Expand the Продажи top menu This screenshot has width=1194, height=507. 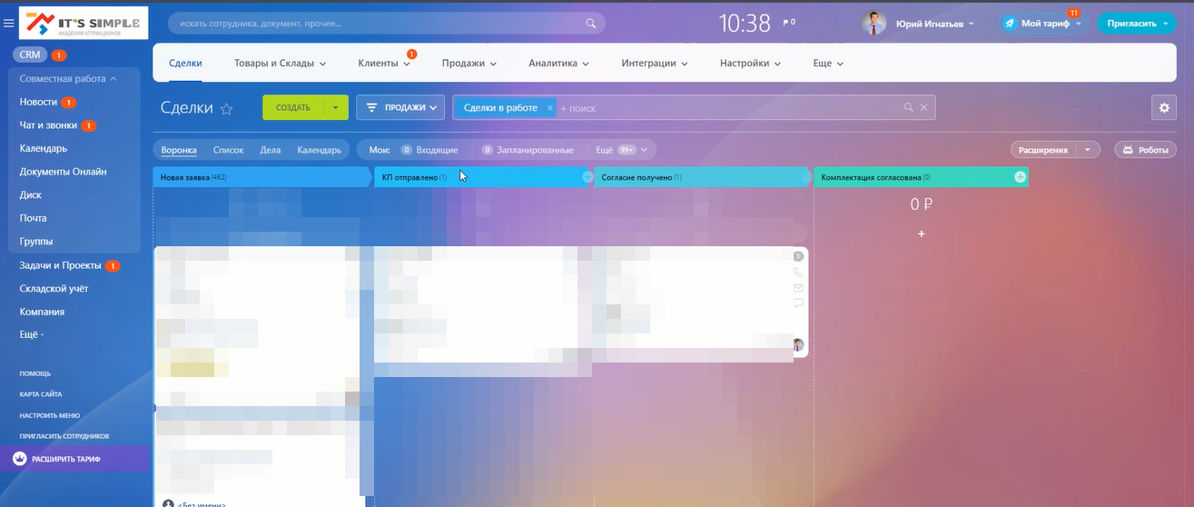(x=493, y=64)
